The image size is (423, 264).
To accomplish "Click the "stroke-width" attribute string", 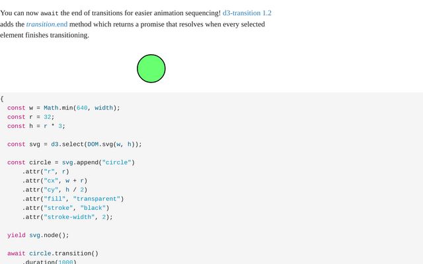I will click(x=67, y=217).
